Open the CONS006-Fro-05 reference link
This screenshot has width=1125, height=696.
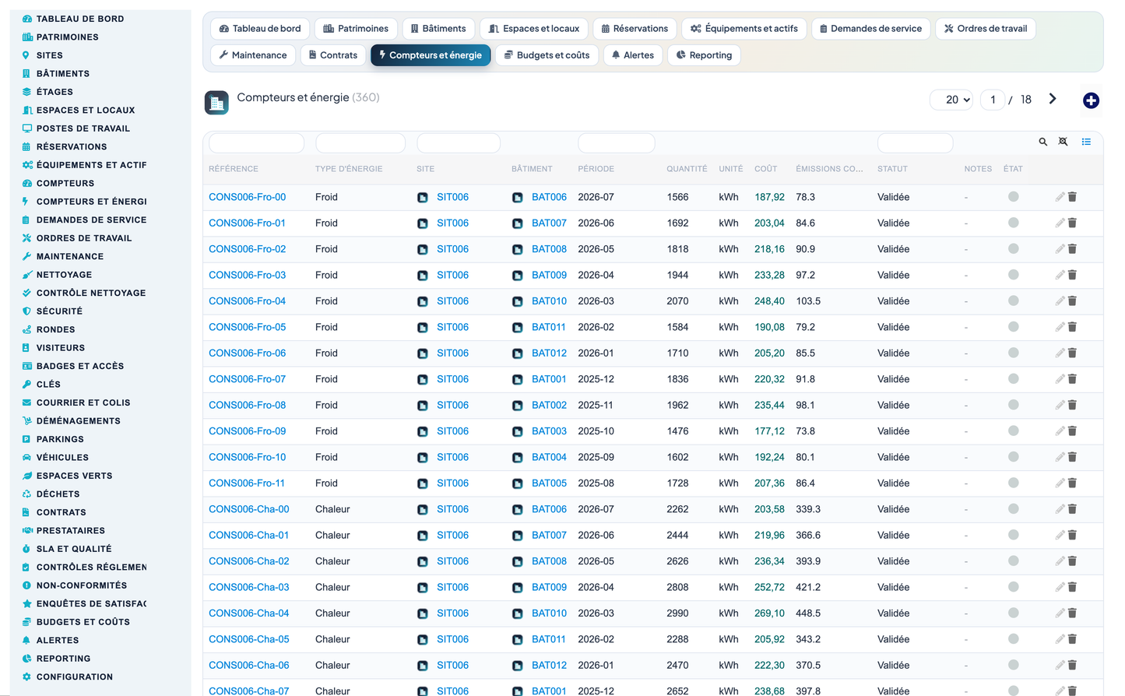pos(247,327)
